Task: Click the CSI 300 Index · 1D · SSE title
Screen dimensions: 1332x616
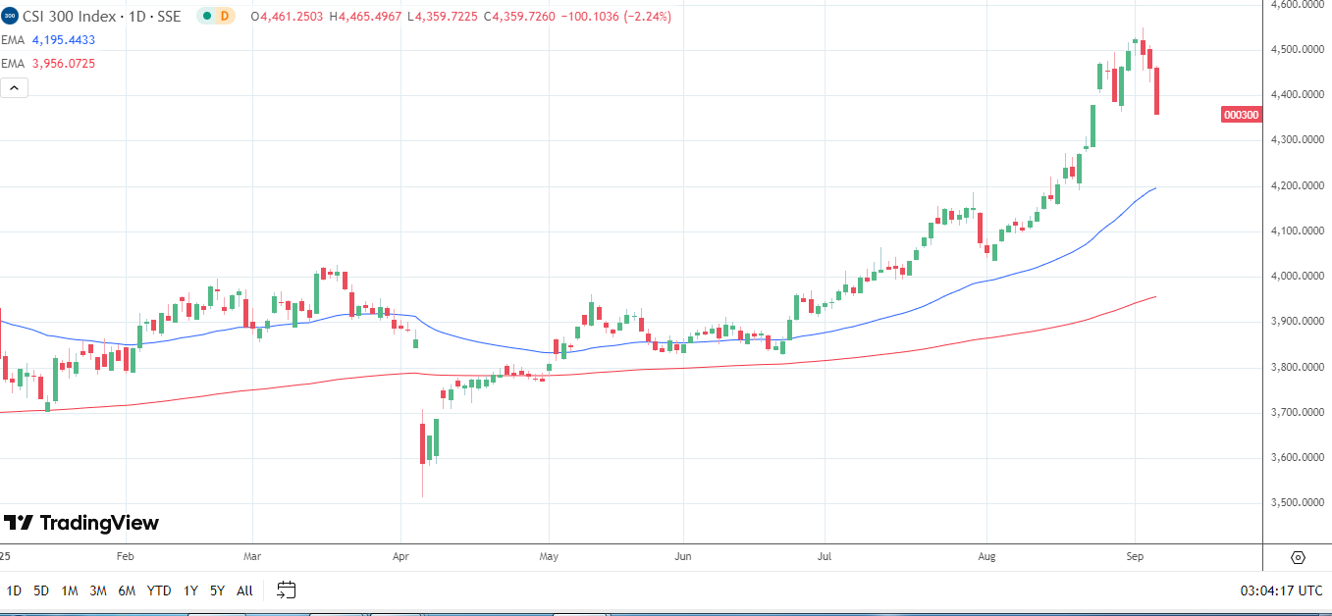Action: (101, 16)
